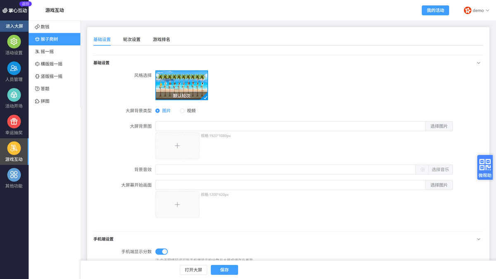
Task: Switch to 轮次设置 tab
Action: [132, 40]
